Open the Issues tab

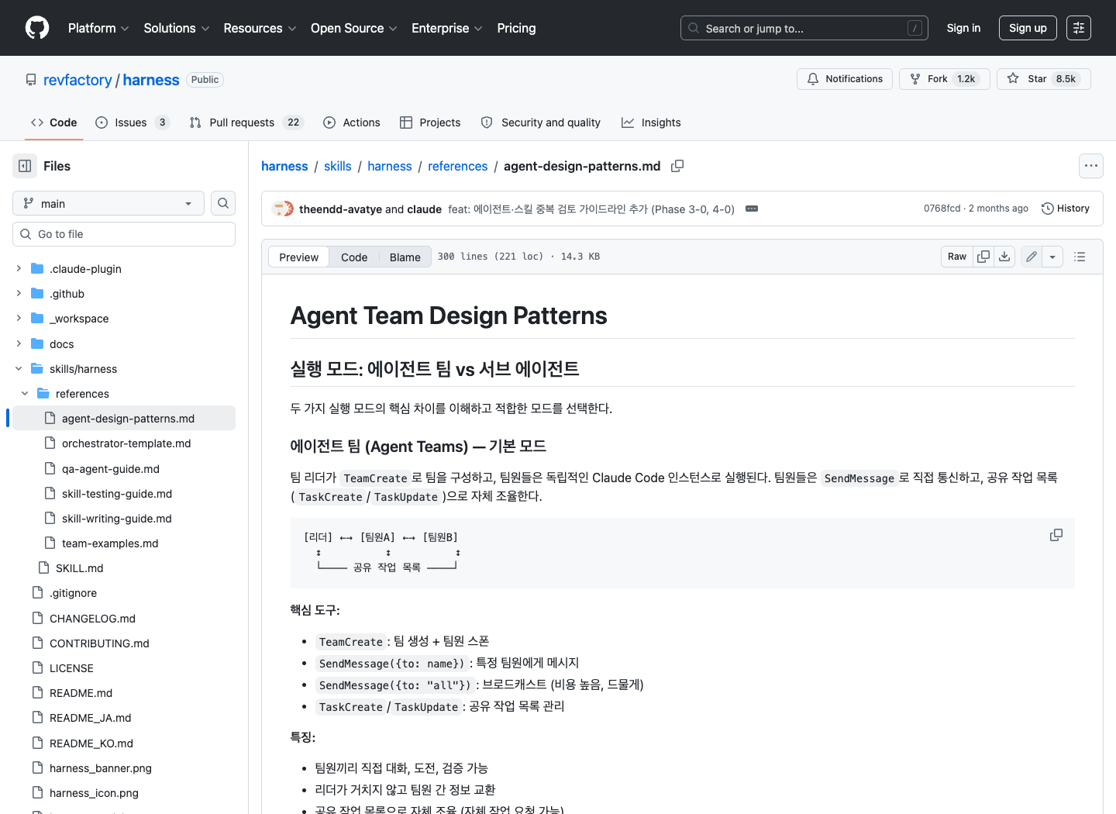tap(132, 122)
